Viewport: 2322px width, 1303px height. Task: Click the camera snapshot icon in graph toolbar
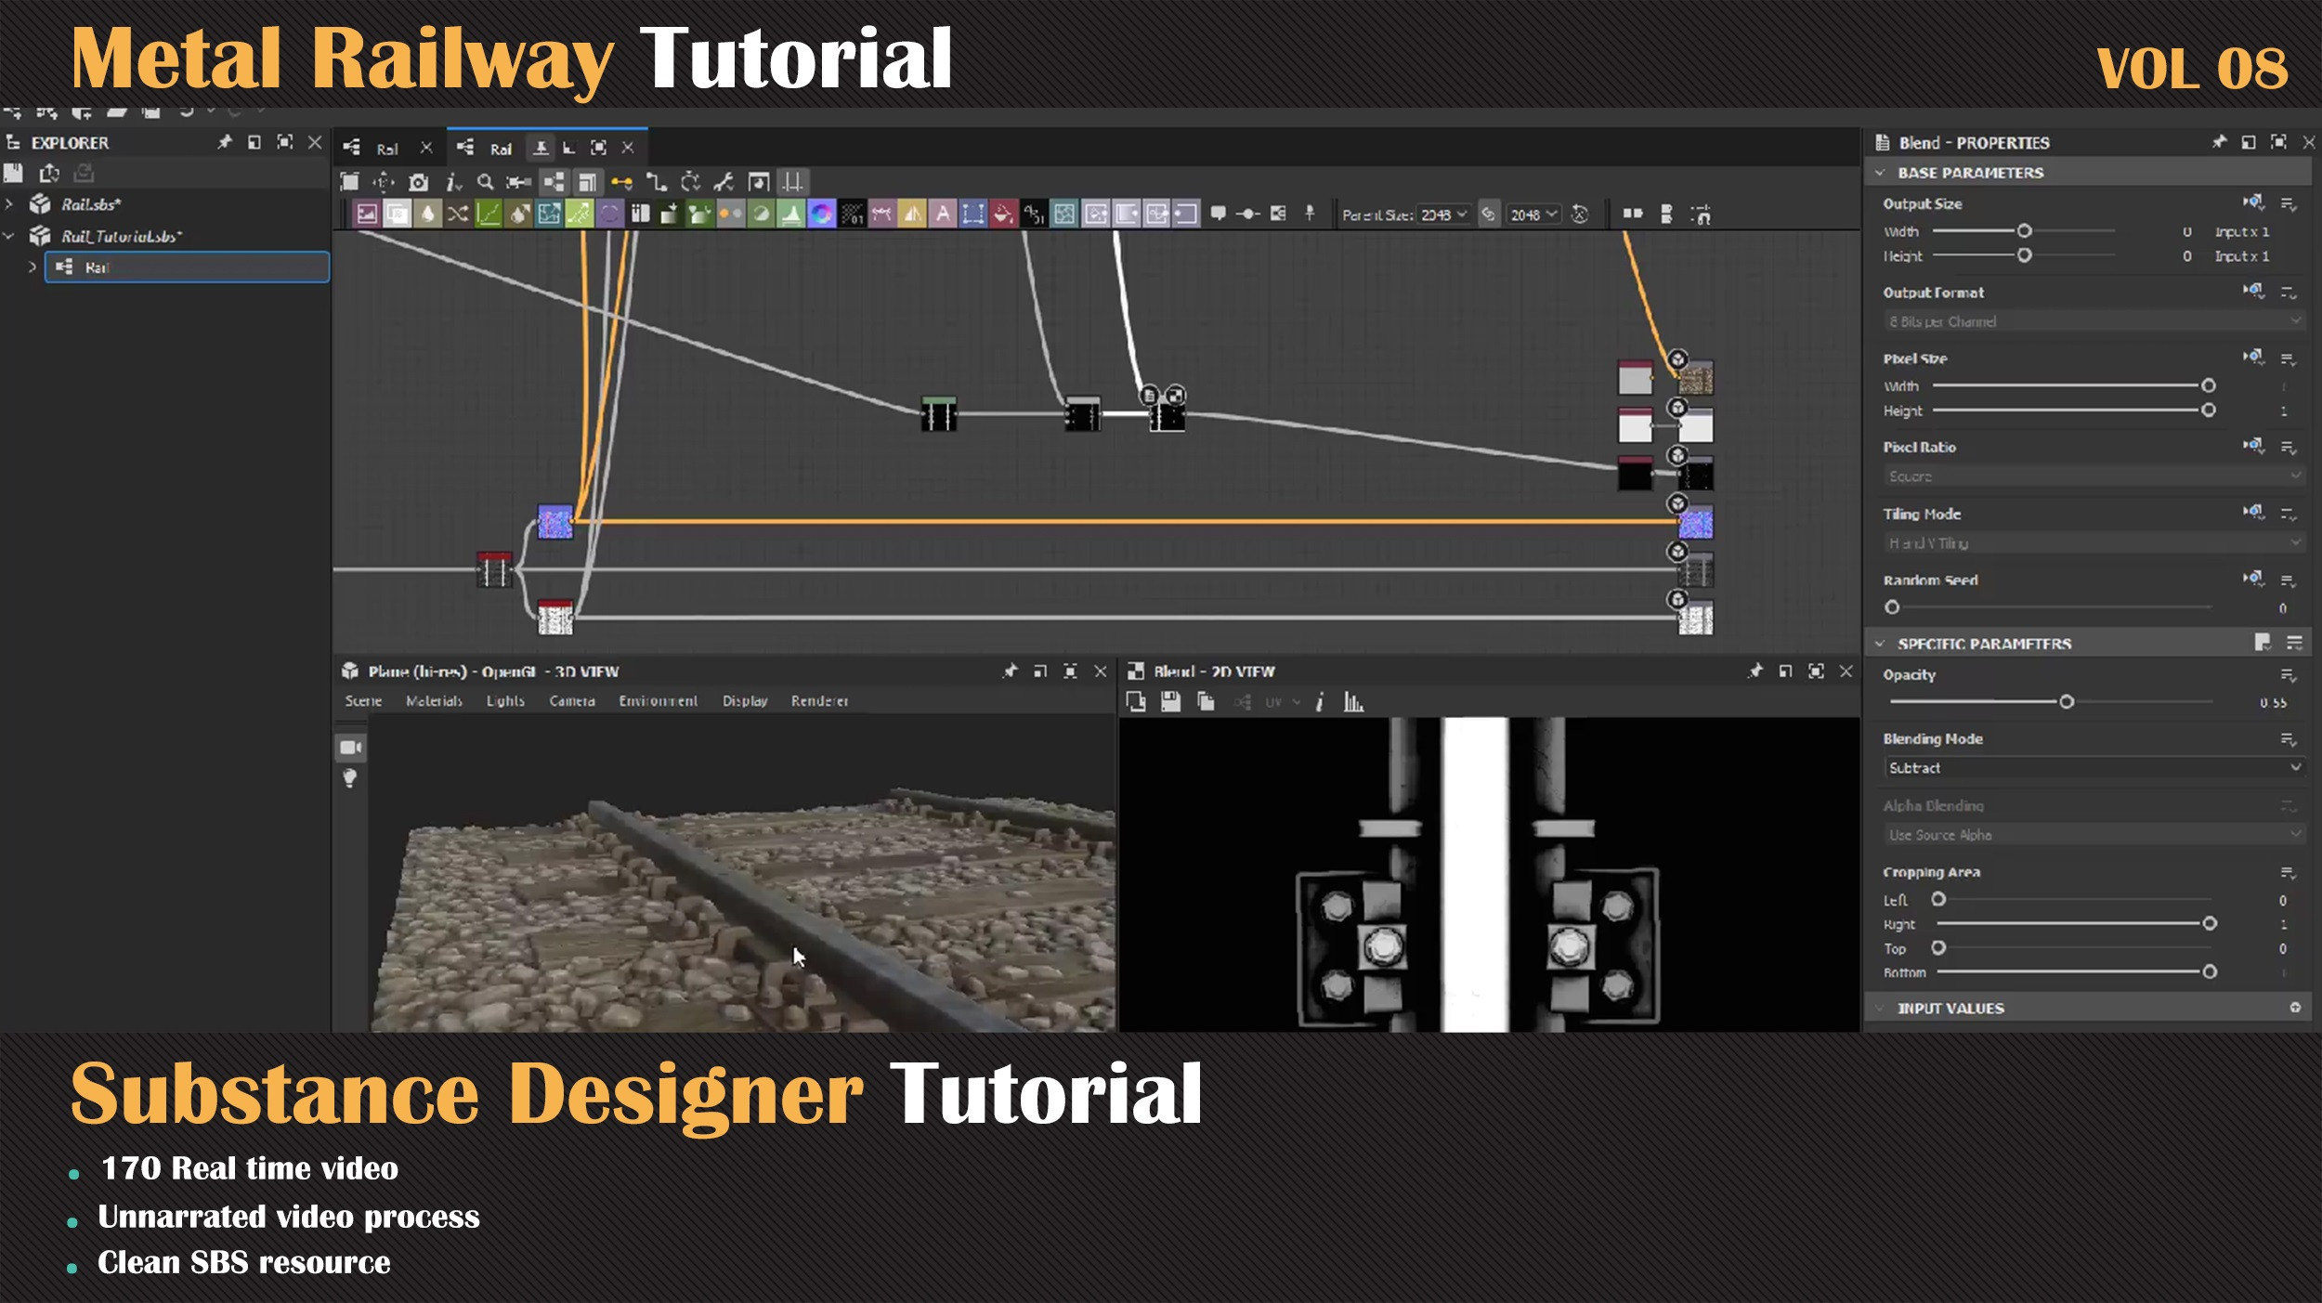tap(419, 182)
